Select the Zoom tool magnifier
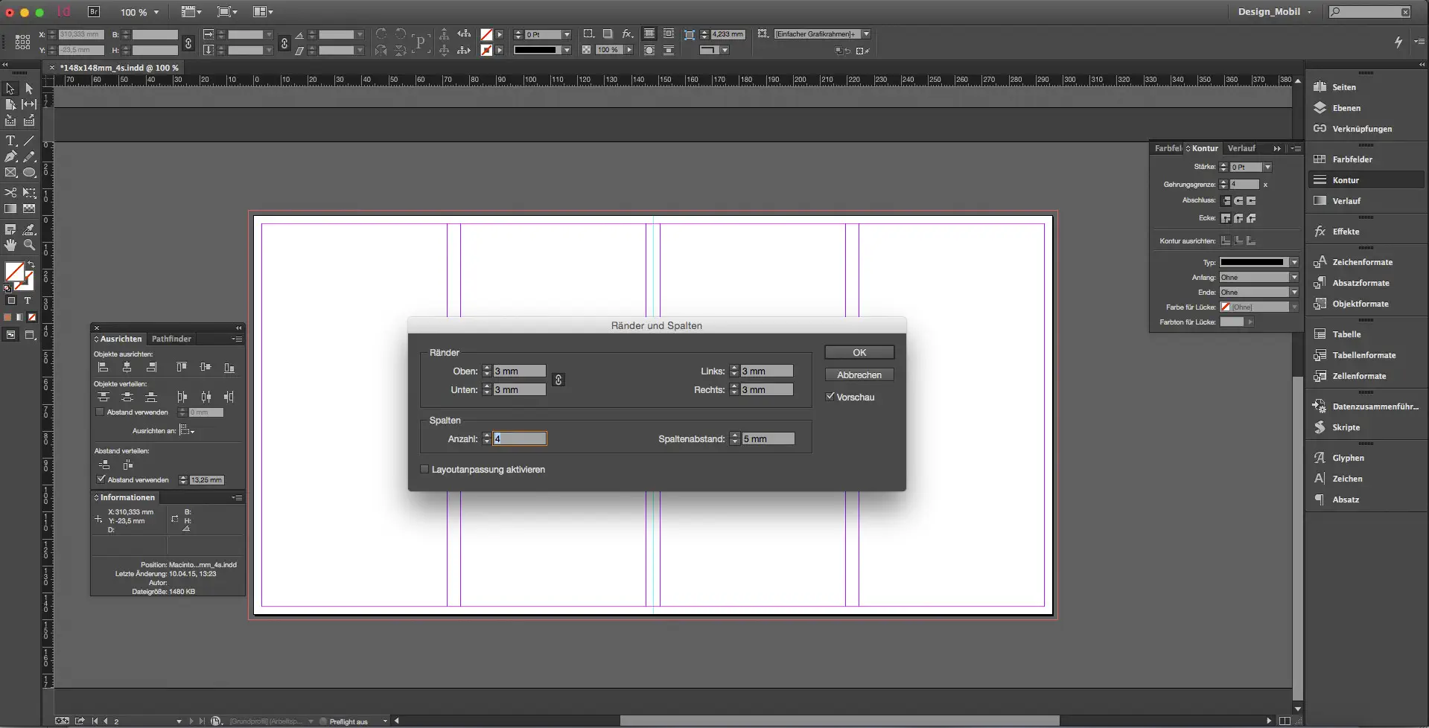Viewport: 1429px width, 728px height. (x=29, y=245)
